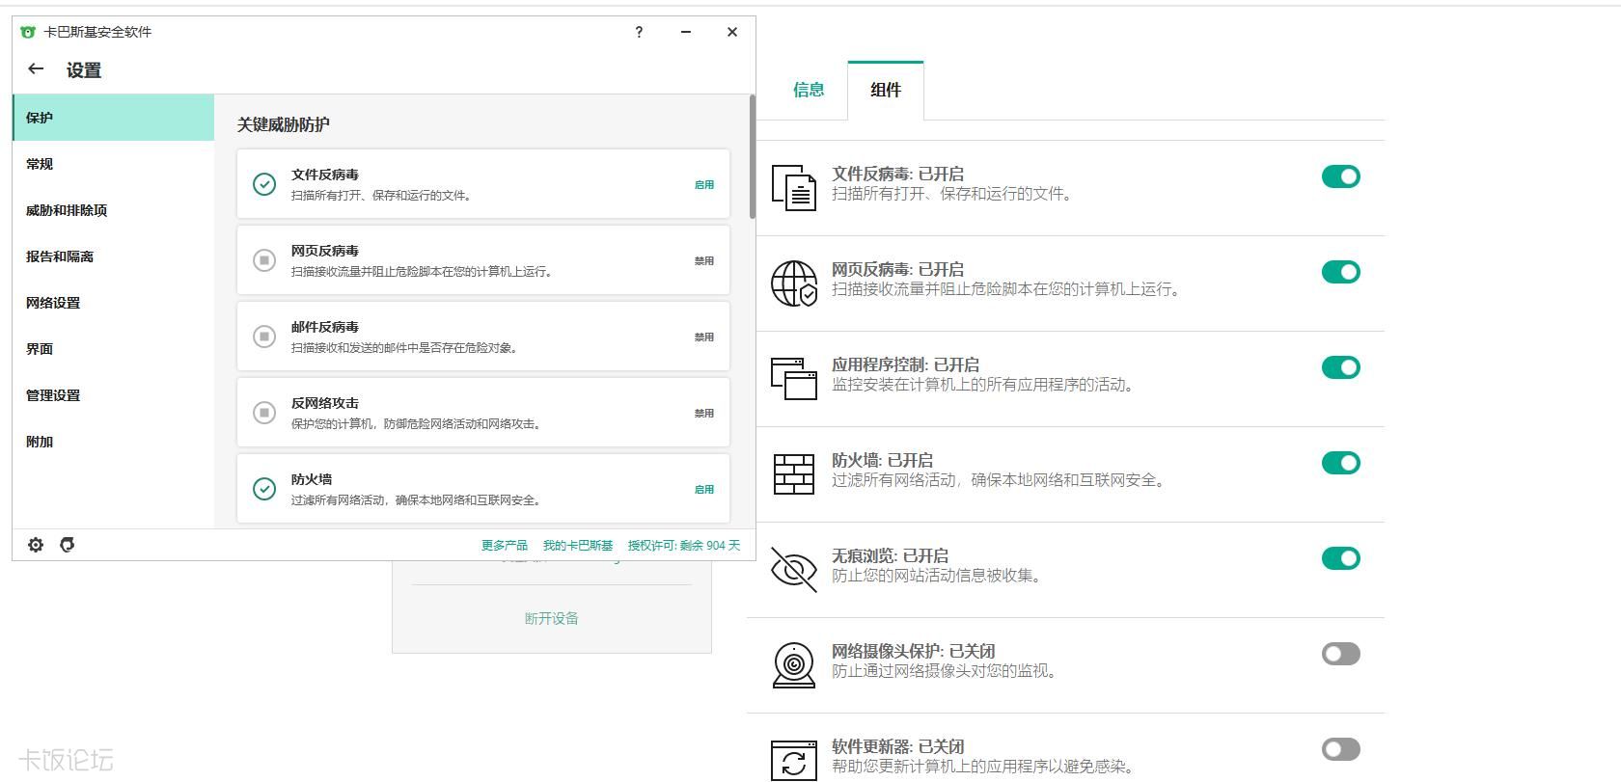Image resolution: width=1621 pixels, height=782 pixels.
Task: Select the 组件 tab
Action: (886, 90)
